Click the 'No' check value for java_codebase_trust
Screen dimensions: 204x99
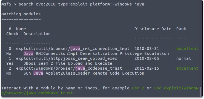pos(9,73)
